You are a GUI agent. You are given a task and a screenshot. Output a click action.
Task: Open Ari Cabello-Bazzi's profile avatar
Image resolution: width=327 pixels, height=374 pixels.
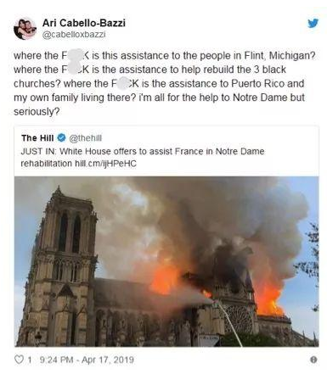tap(25, 29)
